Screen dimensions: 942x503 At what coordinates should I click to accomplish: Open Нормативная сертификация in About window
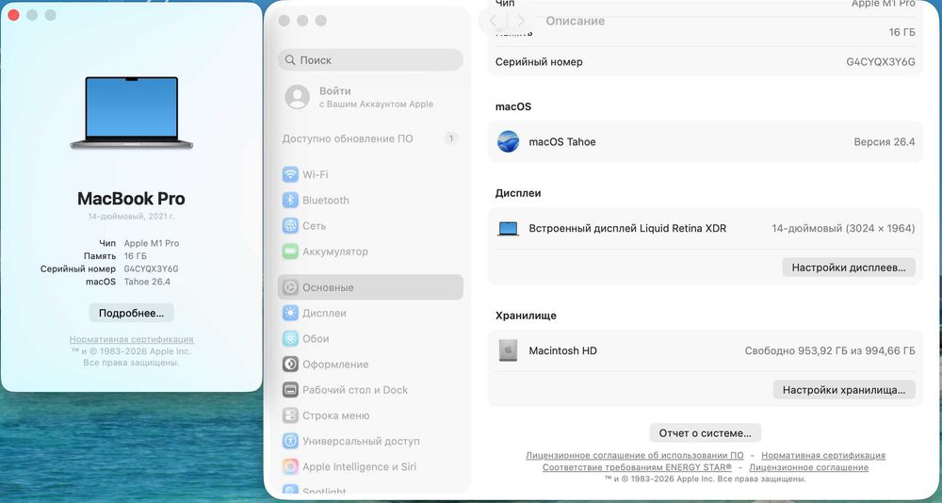[132, 339]
